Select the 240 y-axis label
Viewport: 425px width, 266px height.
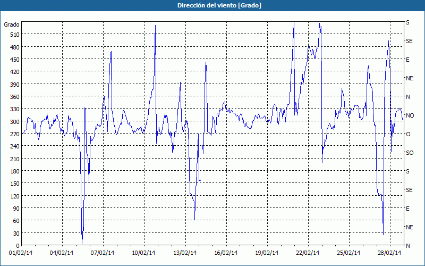[15, 147]
